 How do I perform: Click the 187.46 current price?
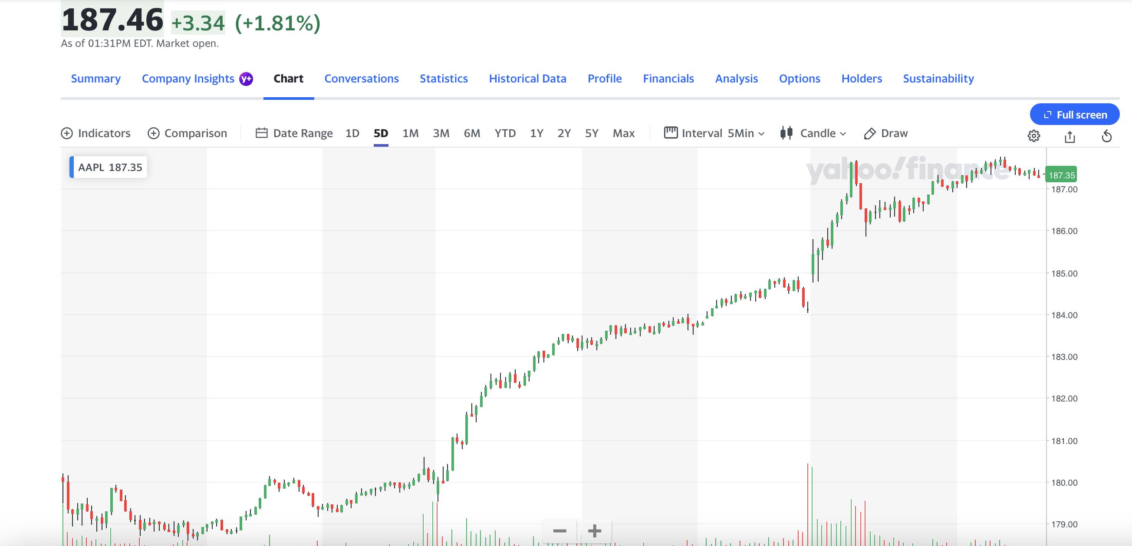click(x=112, y=20)
